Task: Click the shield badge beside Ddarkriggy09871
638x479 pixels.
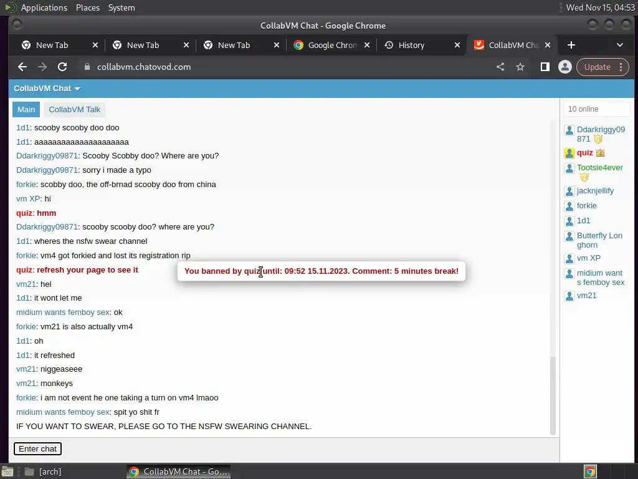Action: 598,139
